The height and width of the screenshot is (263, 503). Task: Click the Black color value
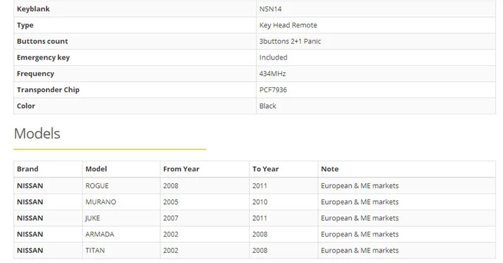click(268, 106)
